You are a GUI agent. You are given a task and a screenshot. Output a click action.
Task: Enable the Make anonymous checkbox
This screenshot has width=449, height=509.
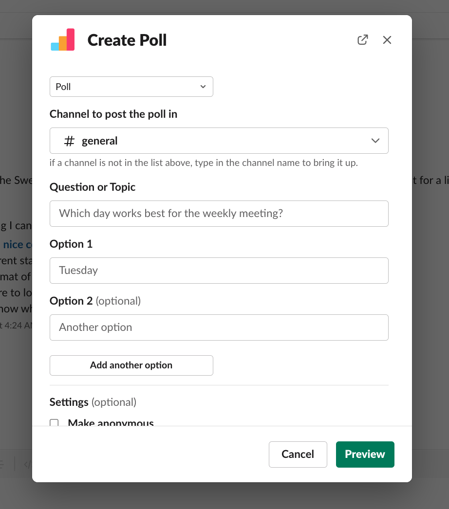point(54,423)
